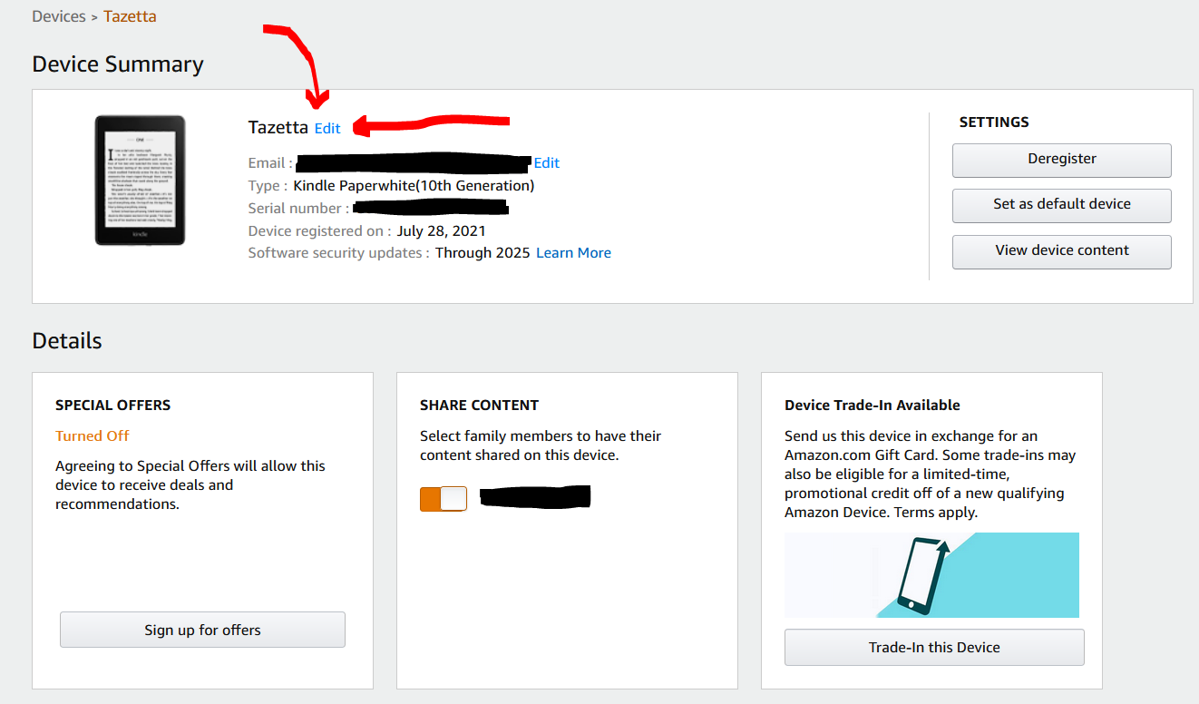
Task: Click the Turned Off special offers status
Action: pos(93,436)
